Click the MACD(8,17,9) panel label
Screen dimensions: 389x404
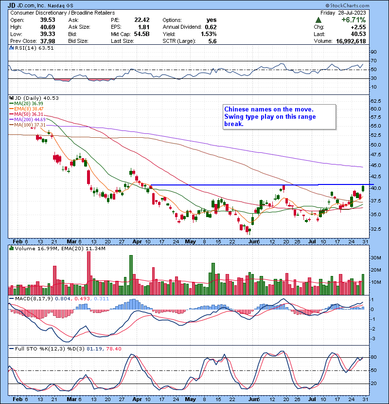tap(34, 298)
